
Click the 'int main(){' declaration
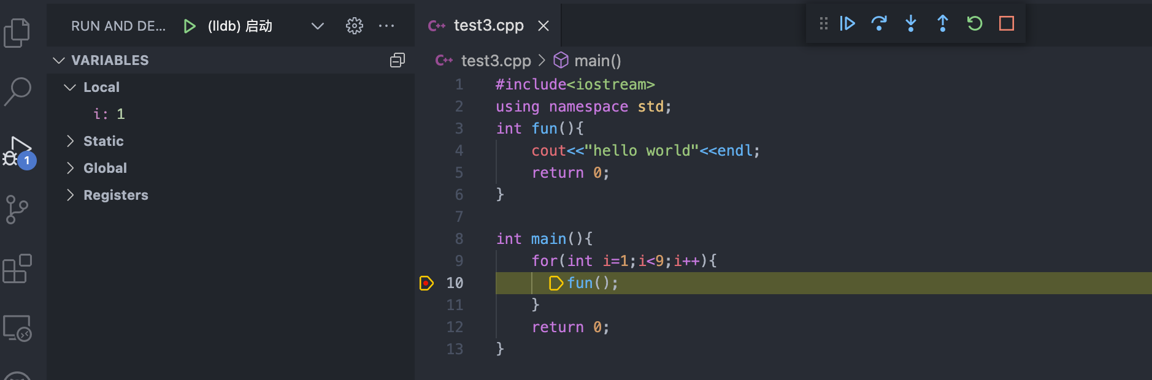click(544, 239)
